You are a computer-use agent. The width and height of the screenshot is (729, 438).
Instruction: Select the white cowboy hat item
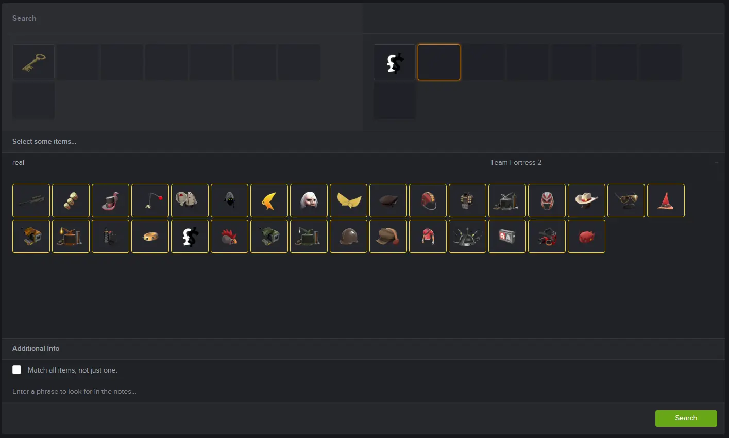pyautogui.click(x=587, y=200)
